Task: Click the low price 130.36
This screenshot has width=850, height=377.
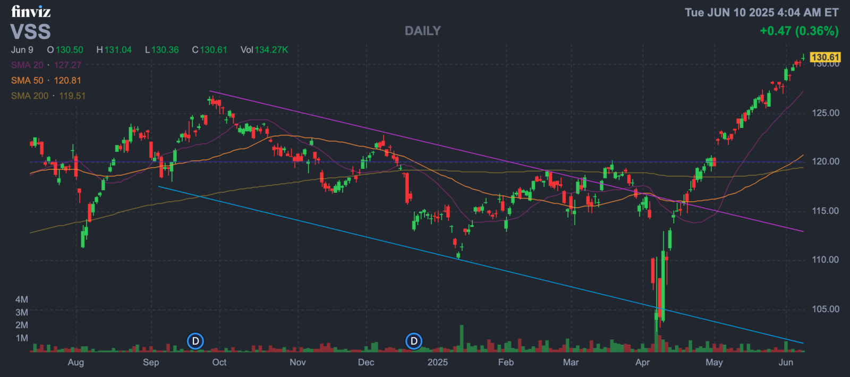Action: point(165,49)
